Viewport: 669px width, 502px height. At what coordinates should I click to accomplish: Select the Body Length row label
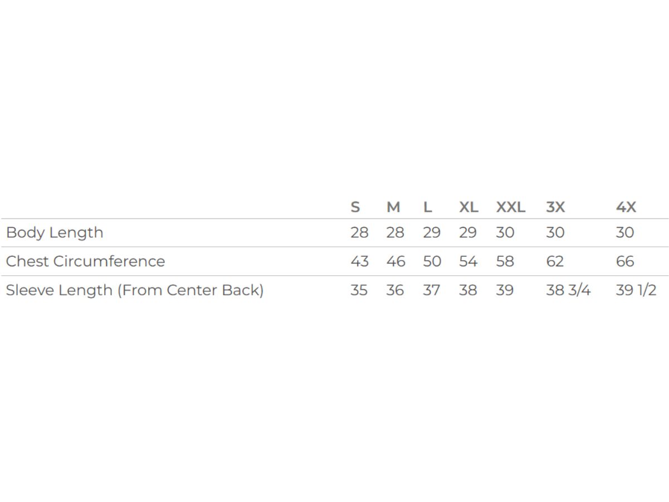55,233
